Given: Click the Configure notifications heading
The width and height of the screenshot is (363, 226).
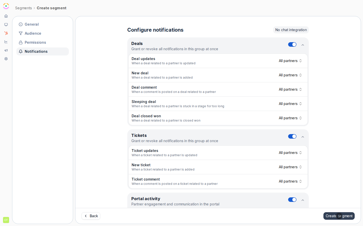Looking at the screenshot, I should coord(155,30).
